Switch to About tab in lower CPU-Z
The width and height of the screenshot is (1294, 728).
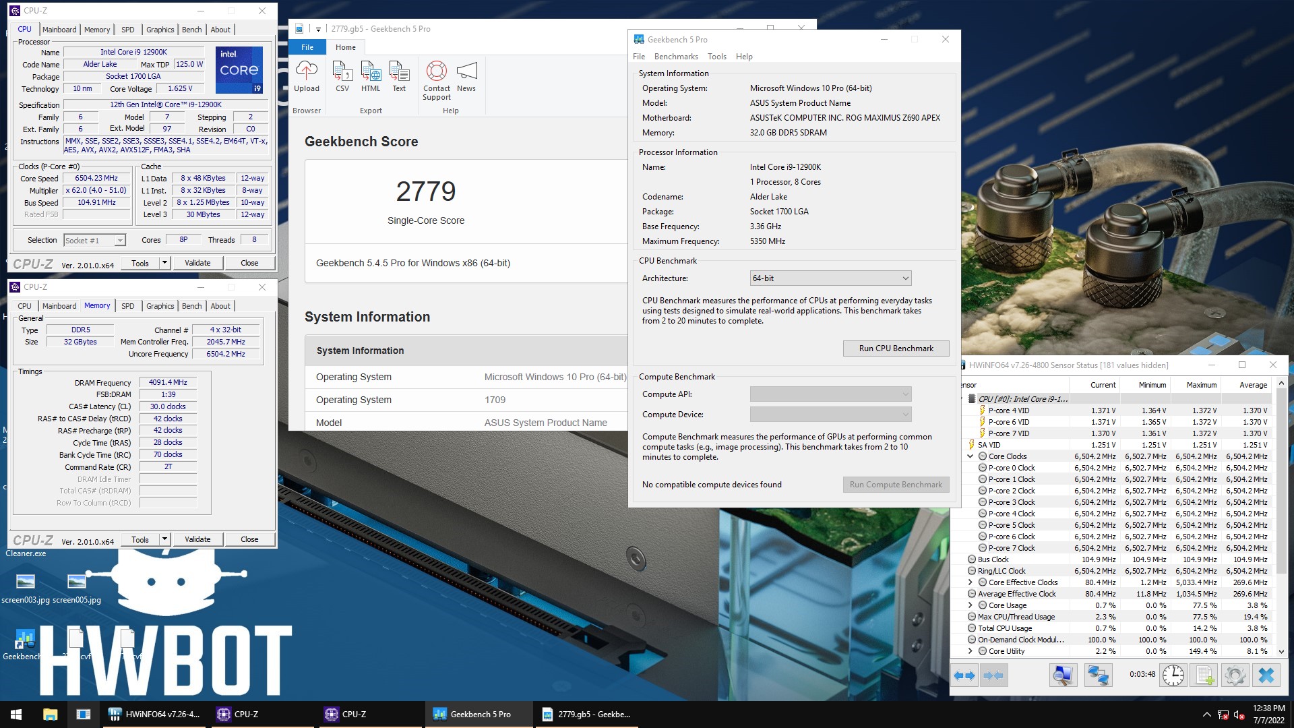tap(220, 306)
